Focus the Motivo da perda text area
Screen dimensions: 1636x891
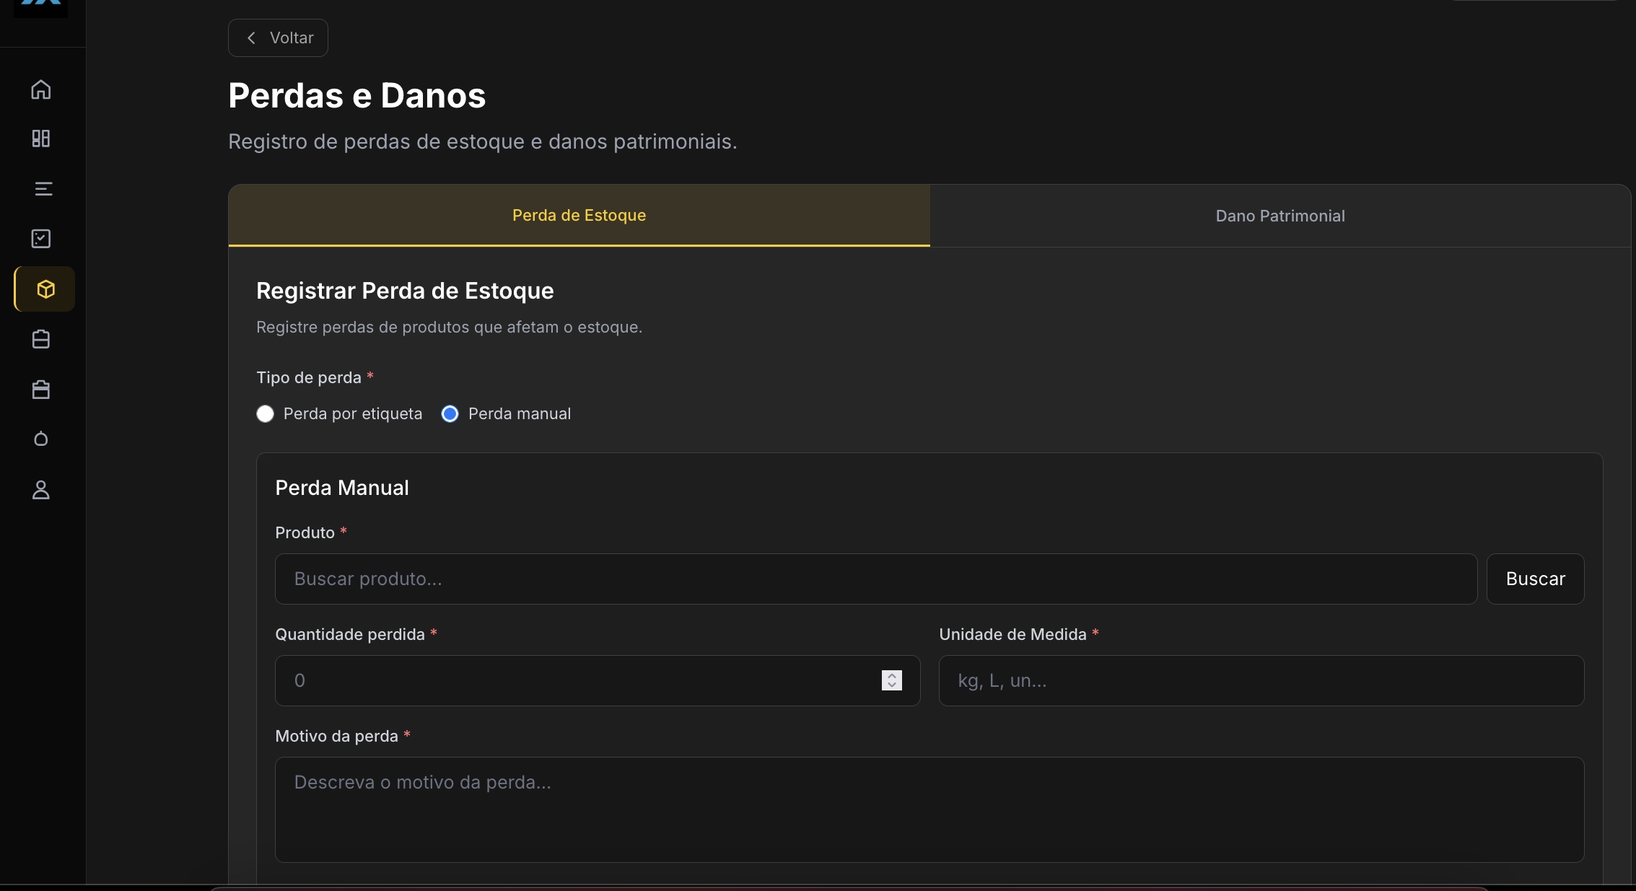coord(929,809)
